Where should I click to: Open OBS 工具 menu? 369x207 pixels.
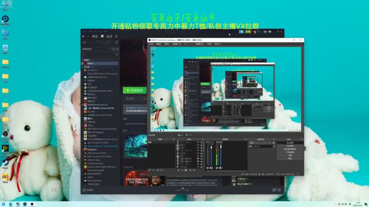coord(209,44)
